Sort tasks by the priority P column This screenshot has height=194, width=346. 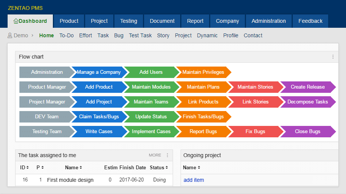[40, 167]
